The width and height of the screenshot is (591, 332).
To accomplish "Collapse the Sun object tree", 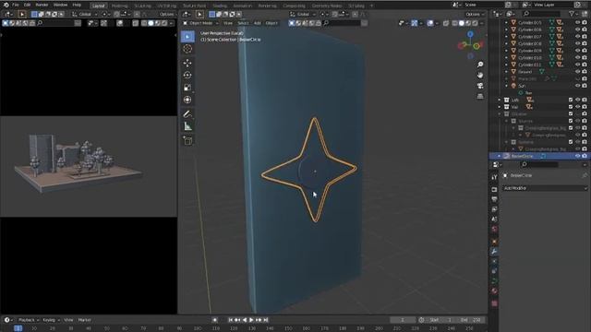I will point(507,86).
